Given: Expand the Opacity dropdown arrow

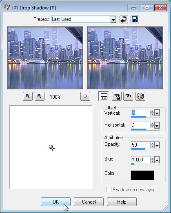Looking at the screenshot, I should (x=157, y=145).
